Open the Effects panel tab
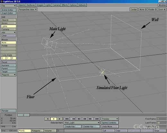The width and height of the screenshot is (167, 133). [65, 5]
